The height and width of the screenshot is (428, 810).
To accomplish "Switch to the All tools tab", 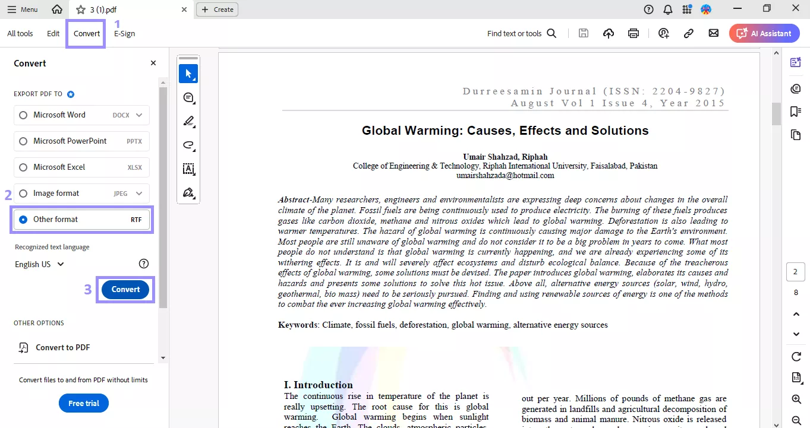I will 20,34.
